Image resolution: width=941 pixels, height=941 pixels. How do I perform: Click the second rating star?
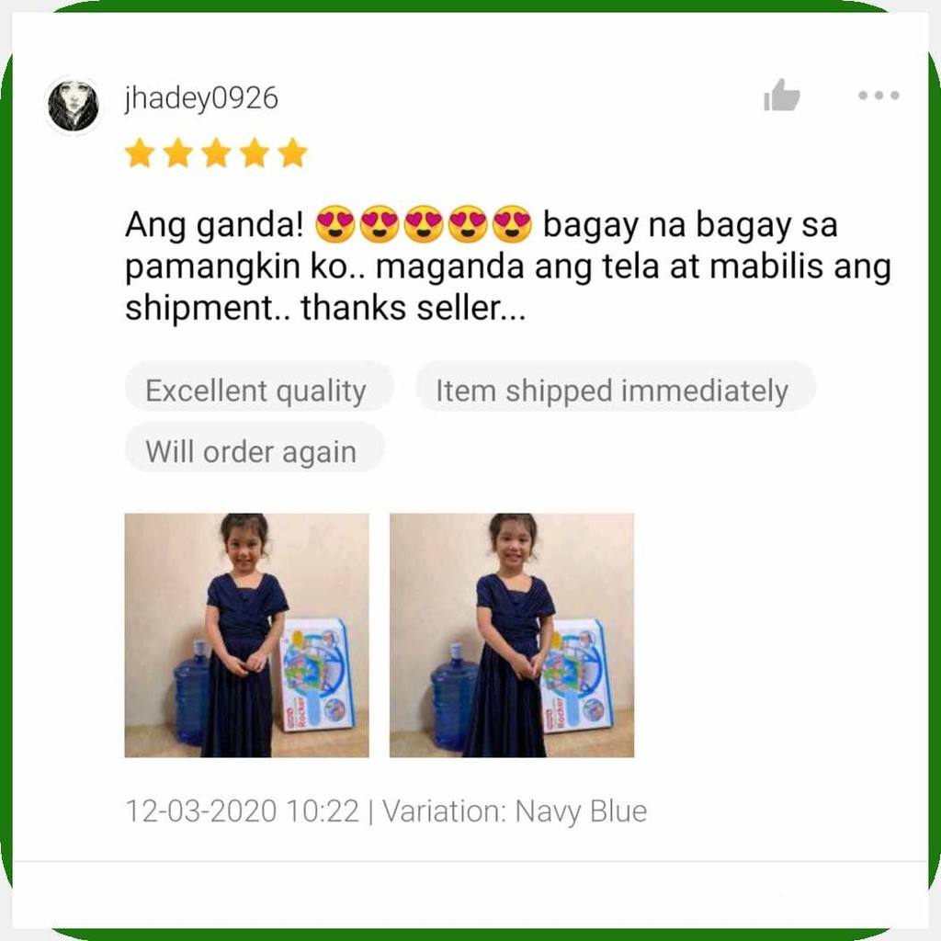pos(178,153)
